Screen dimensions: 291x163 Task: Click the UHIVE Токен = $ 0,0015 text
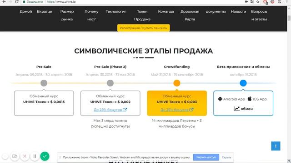point(44,102)
